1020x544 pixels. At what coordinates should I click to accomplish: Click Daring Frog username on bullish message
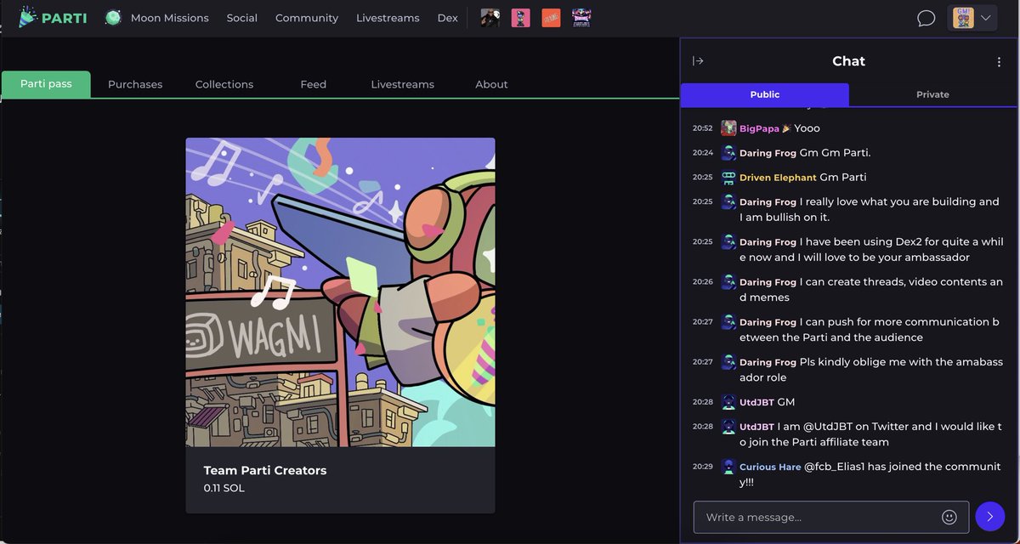[x=768, y=202]
